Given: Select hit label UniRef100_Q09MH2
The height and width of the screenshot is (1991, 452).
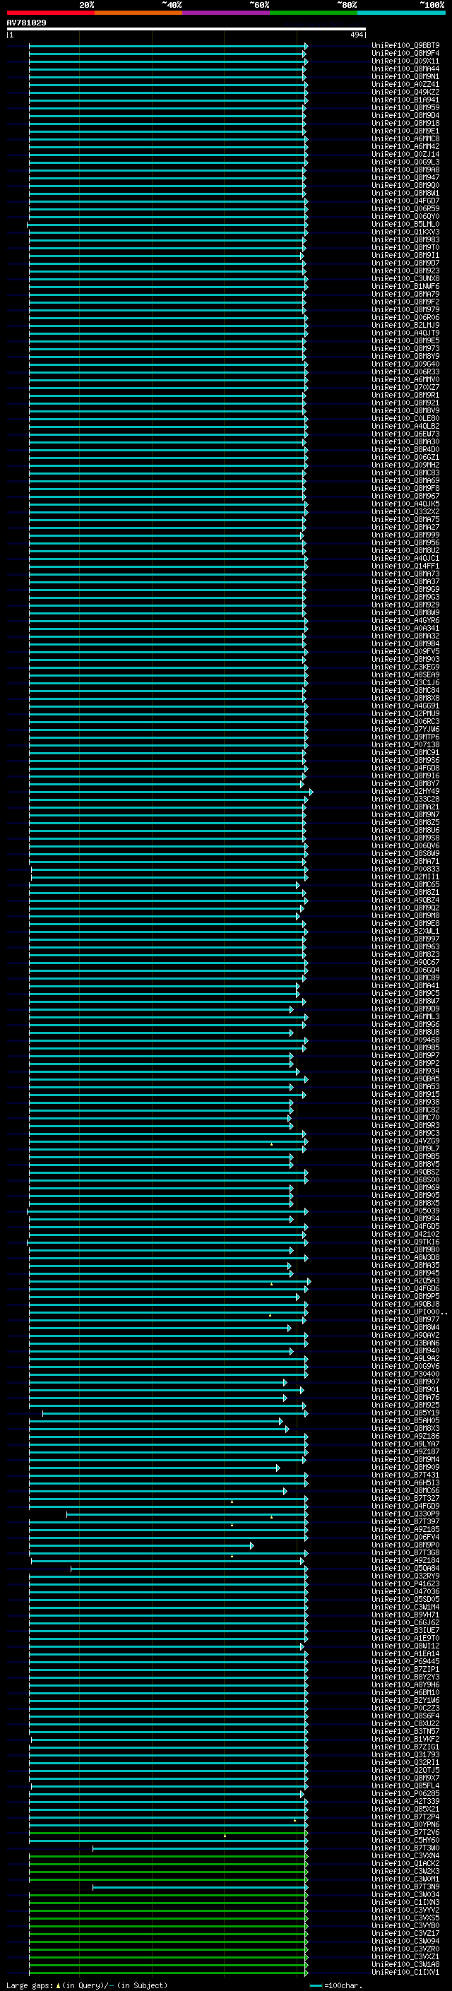Looking at the screenshot, I should (405, 465).
